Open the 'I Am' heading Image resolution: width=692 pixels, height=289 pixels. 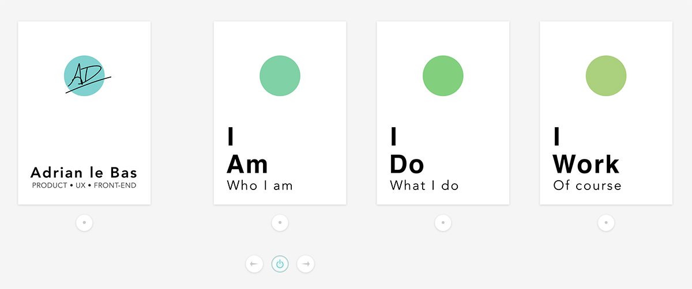[x=247, y=150]
